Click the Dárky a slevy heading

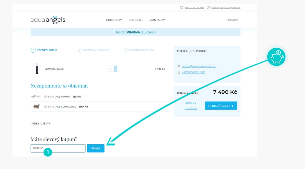(x=41, y=124)
